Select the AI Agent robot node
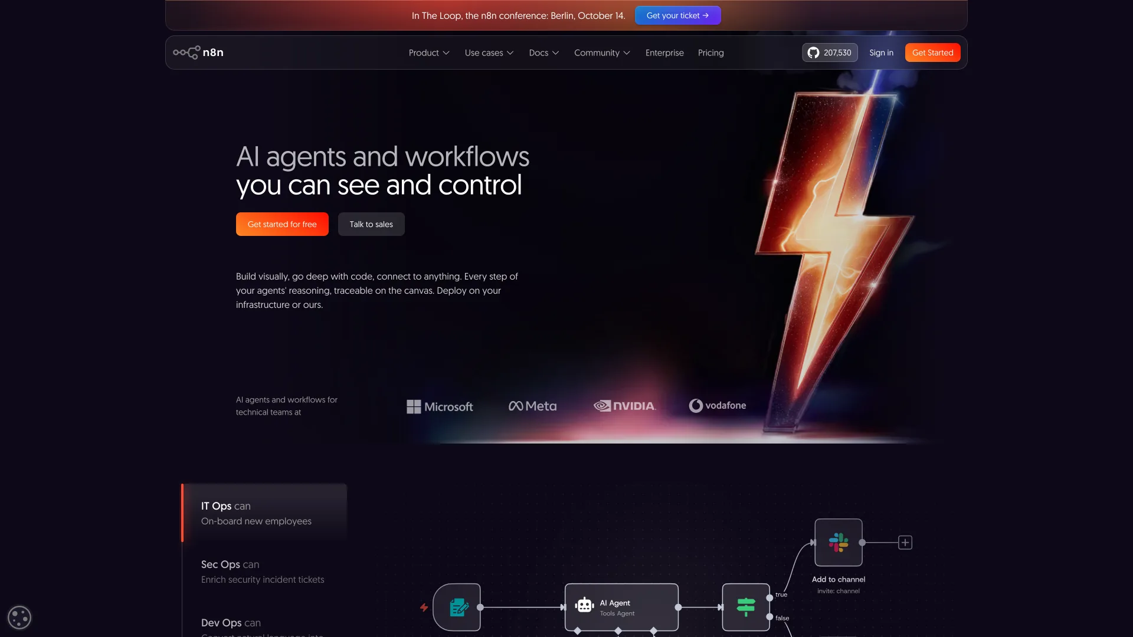Viewport: 1133px width, 637px height. pyautogui.click(x=621, y=608)
